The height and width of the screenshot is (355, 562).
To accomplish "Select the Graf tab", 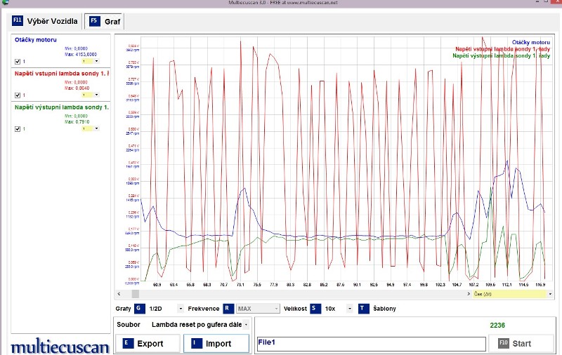I will pyautogui.click(x=112, y=22).
